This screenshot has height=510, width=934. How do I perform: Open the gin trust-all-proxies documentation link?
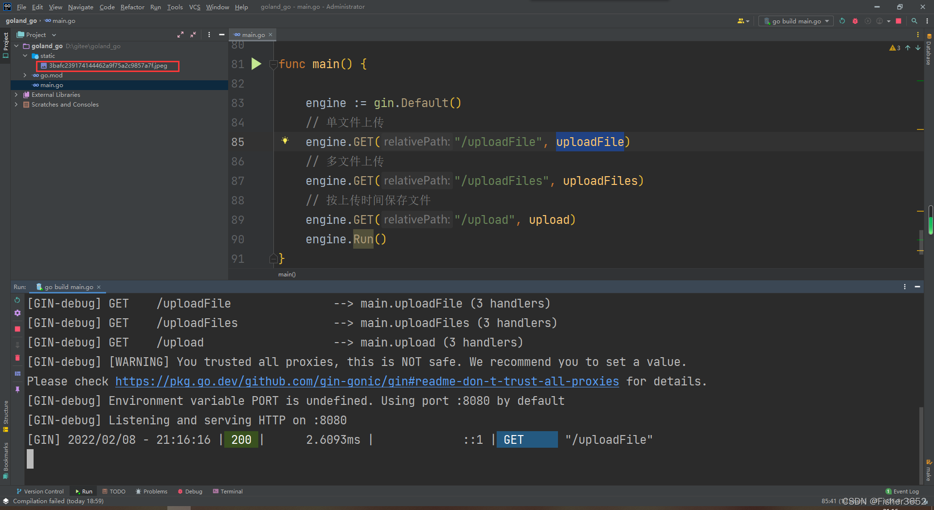click(367, 381)
